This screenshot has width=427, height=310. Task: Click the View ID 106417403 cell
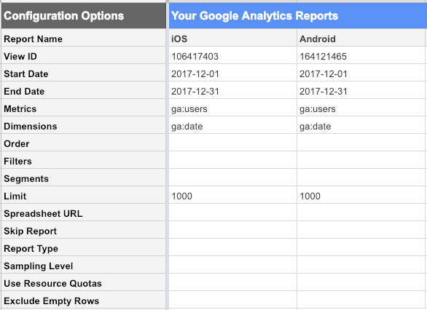click(232, 56)
